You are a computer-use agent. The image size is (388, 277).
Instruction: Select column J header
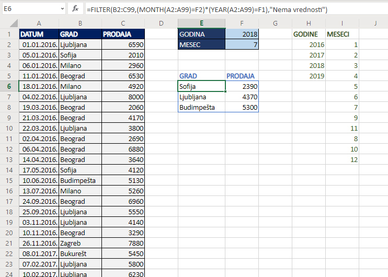pos(375,23)
